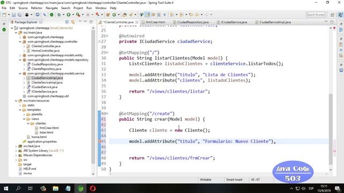Click the Smart Insert status bar entry
344x193 pixels.
pyautogui.click(x=234, y=180)
